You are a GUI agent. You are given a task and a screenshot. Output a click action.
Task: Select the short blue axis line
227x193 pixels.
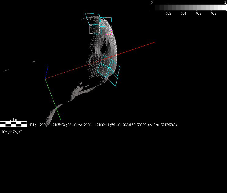pyautogui.click(x=47, y=72)
